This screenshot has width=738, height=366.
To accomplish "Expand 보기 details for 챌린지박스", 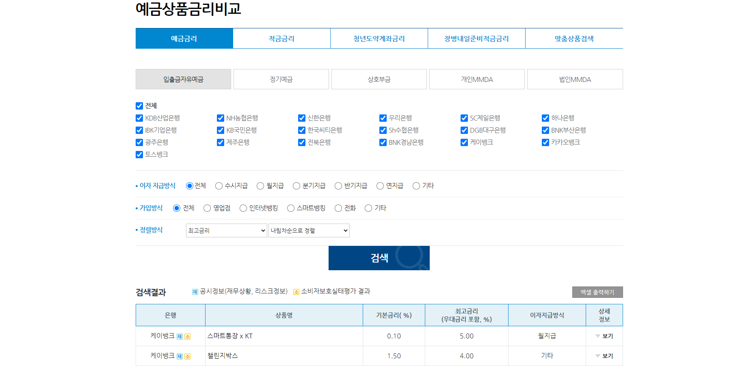I will 604,356.
